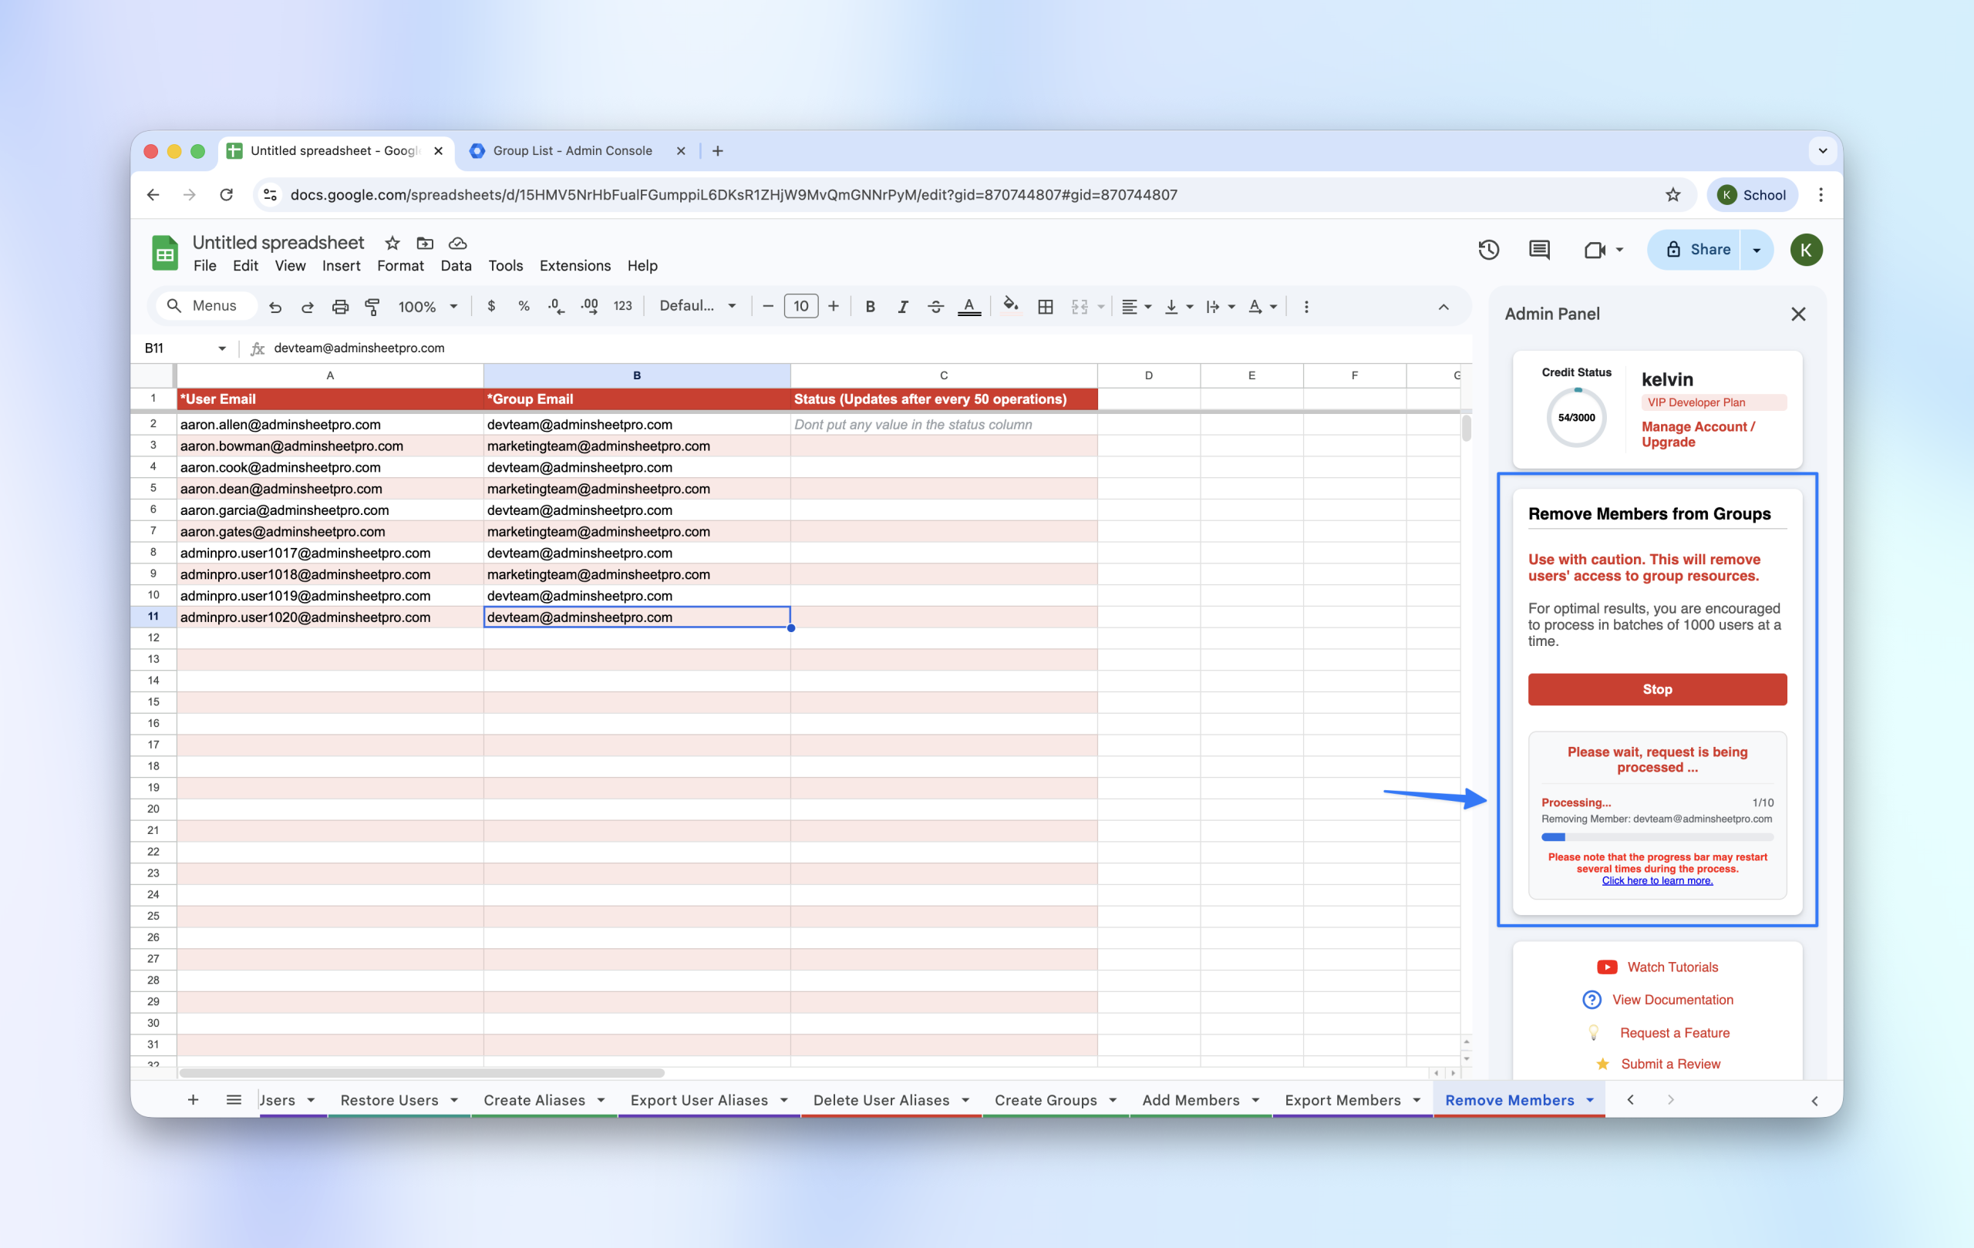This screenshot has height=1248, width=1974.
Task: Open the cell name box dropdown
Action: 221,348
